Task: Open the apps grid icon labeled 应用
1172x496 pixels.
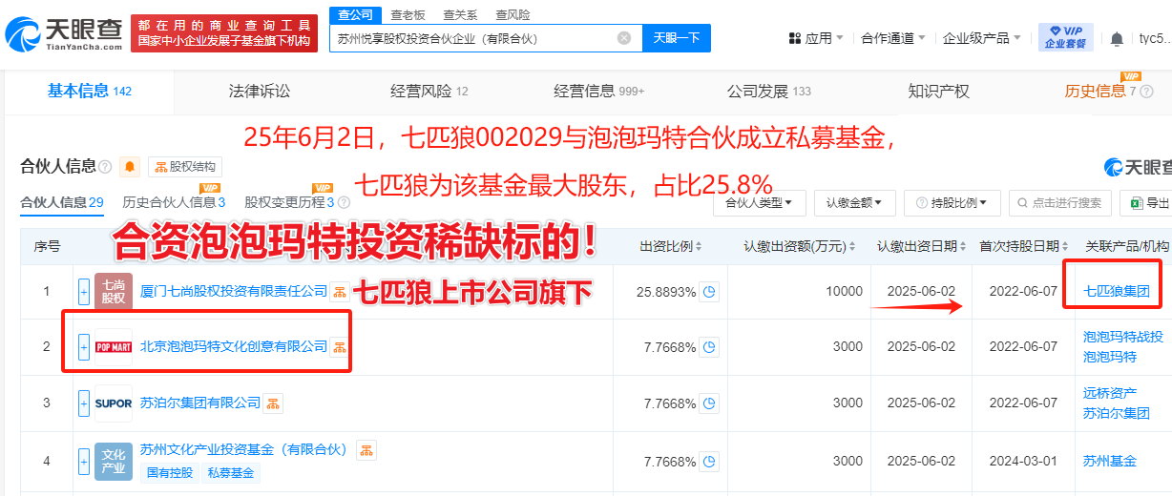Action: pyautogui.click(x=794, y=39)
